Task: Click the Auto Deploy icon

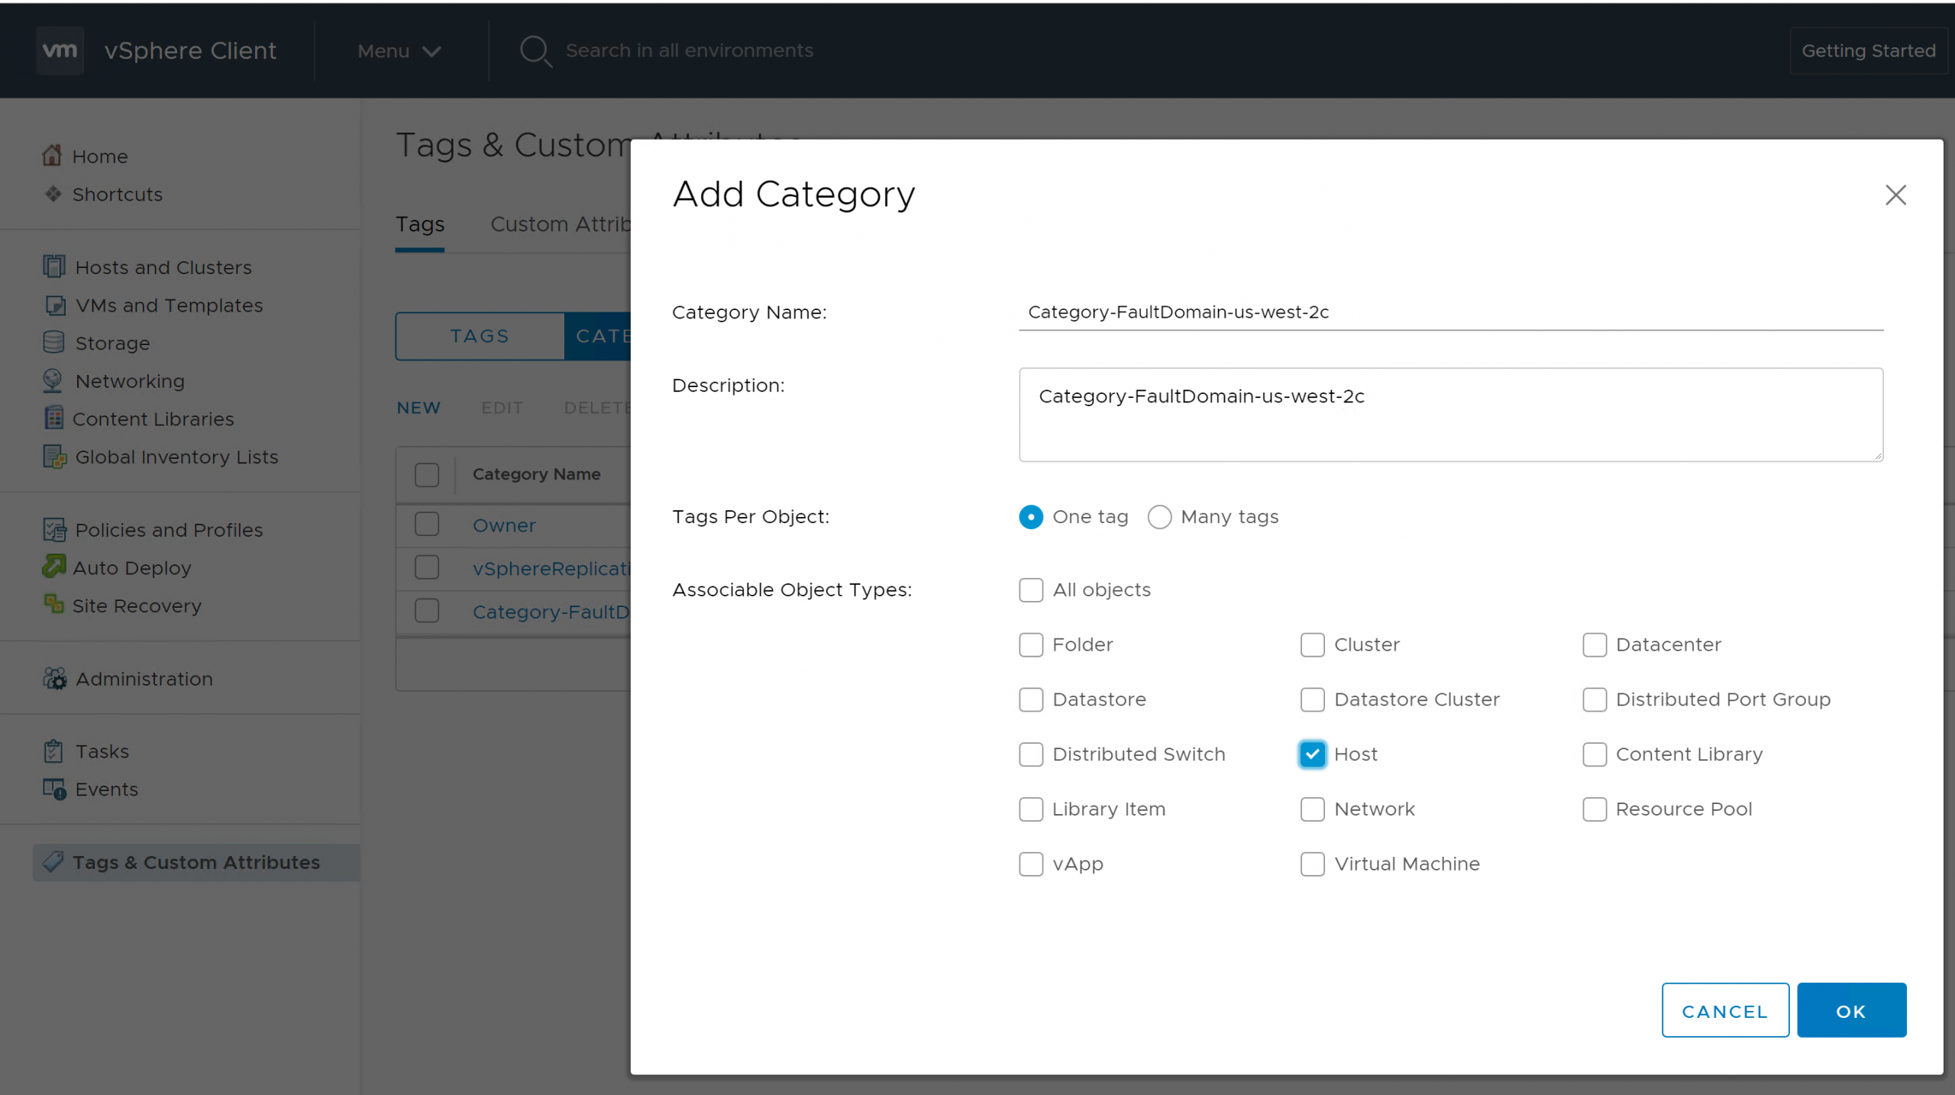Action: coord(53,567)
